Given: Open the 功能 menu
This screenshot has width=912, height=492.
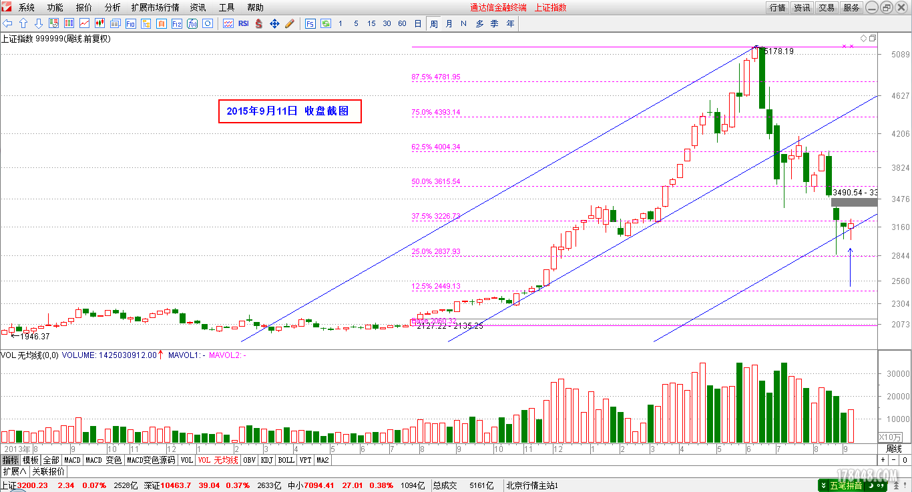Looking at the screenshot, I should pyautogui.click(x=55, y=8).
